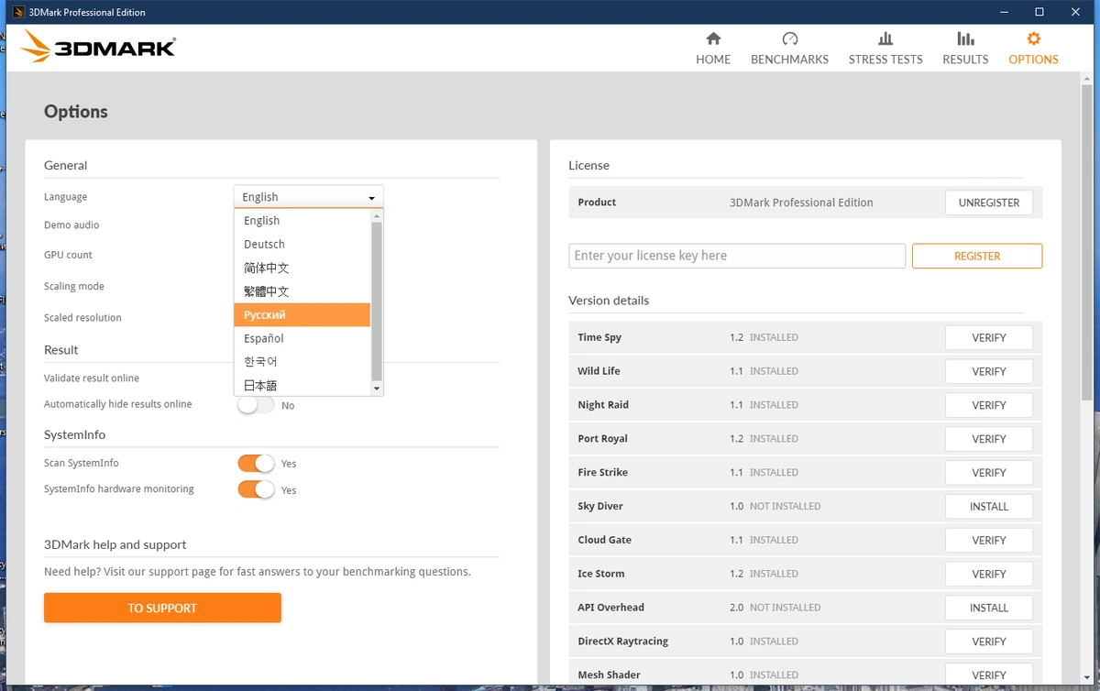Click 3DMark Professional Edition product text
The height and width of the screenshot is (691, 1100).
(801, 203)
